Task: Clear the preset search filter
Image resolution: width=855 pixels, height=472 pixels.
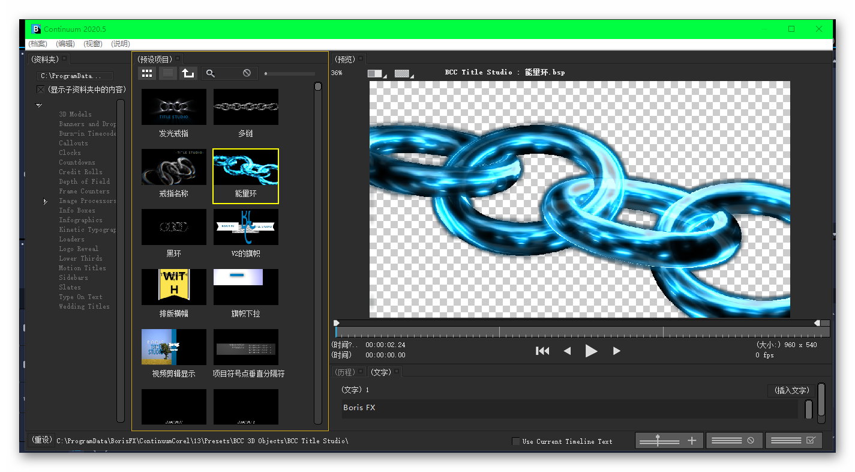Action: tap(247, 73)
